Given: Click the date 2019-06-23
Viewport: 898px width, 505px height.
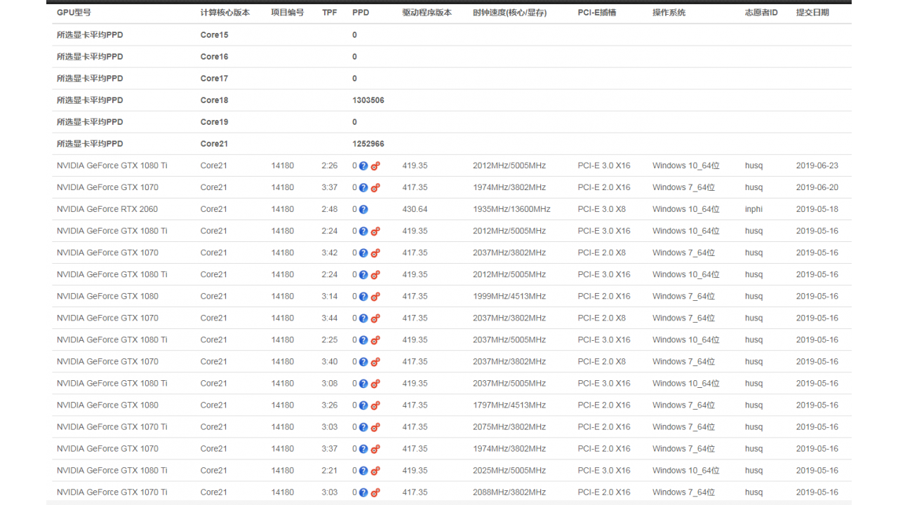Looking at the screenshot, I should (817, 166).
